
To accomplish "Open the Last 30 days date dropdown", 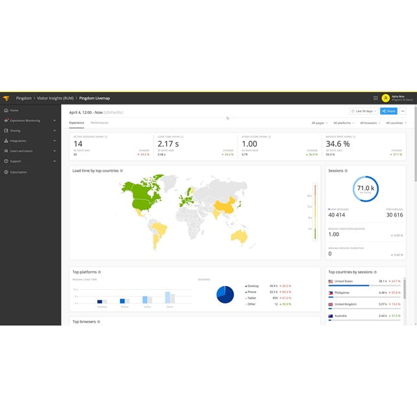I will [363, 112].
